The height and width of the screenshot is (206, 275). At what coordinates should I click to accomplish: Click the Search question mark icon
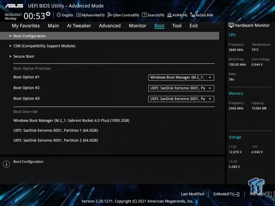(x=144, y=15)
